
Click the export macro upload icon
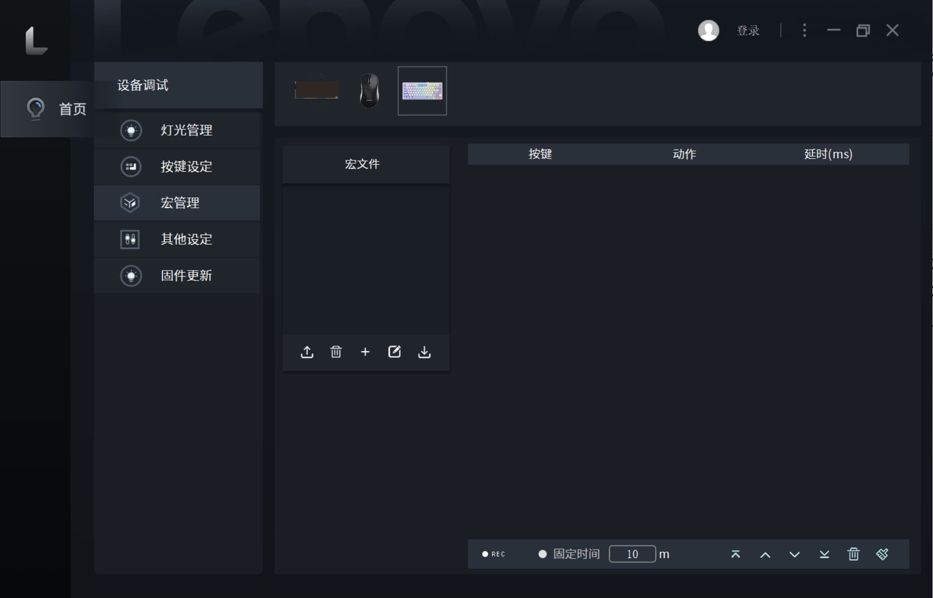point(307,352)
